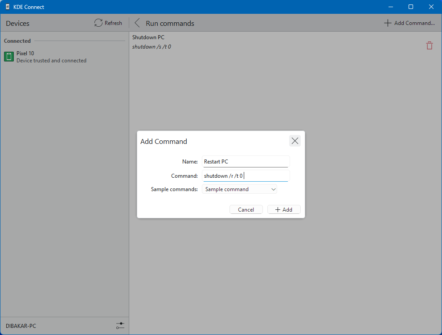
Task: Click the Devices heading
Action: coord(17,23)
